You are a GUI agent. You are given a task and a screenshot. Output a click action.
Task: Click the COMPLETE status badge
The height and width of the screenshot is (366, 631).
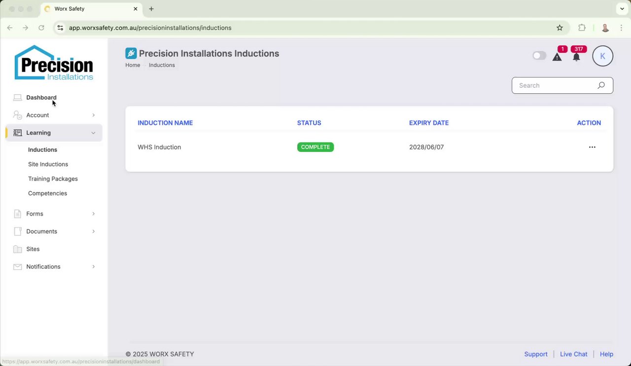[x=315, y=147]
